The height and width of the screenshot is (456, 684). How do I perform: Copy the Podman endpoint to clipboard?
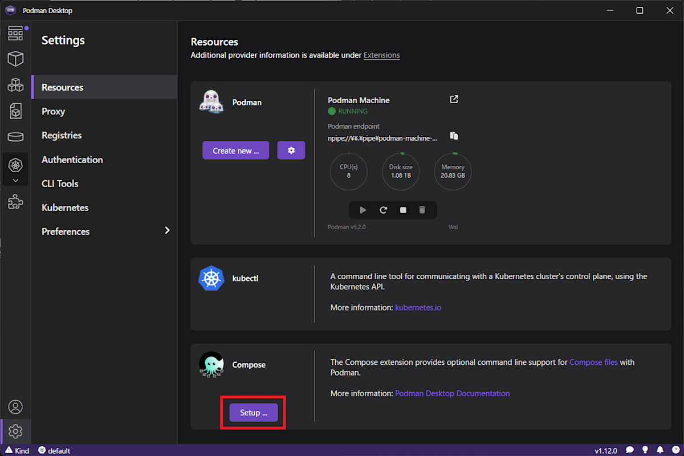[x=454, y=136]
